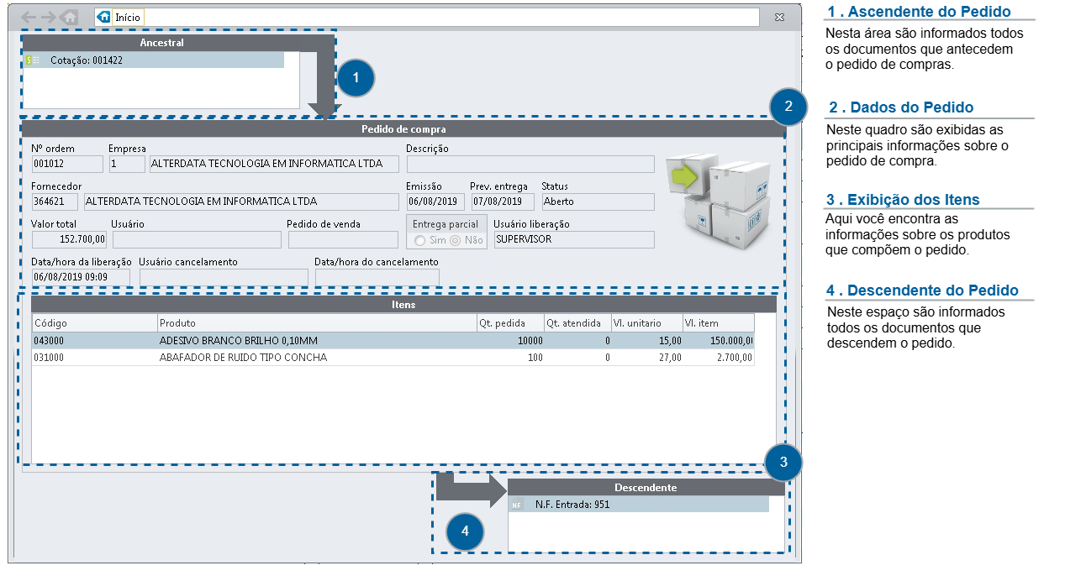Click the Descrição input field
Screen dimensions: 1065x581
(530, 164)
